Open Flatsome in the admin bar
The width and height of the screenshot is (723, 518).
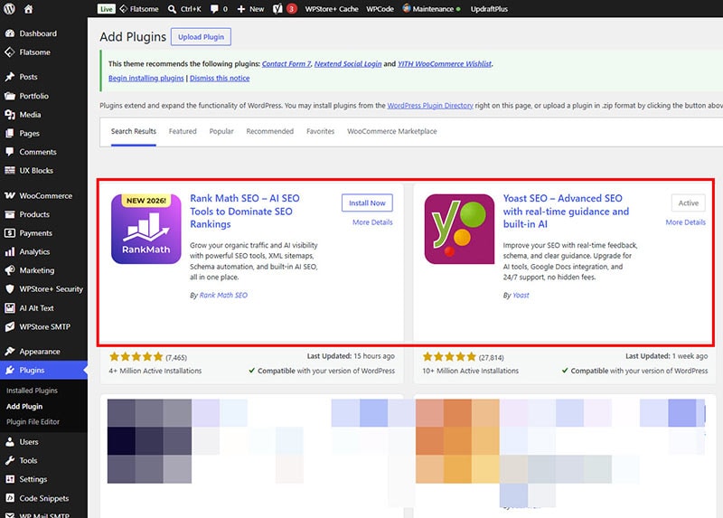[x=139, y=9]
